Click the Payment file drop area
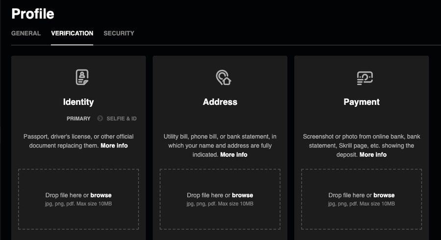 (x=362, y=199)
